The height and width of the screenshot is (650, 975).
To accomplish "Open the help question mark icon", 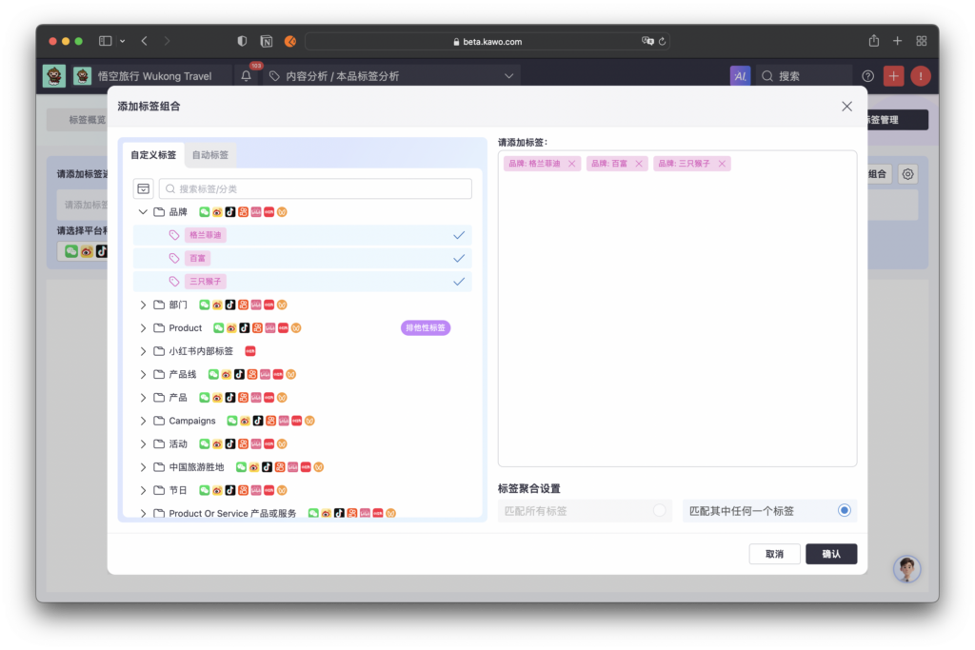I will 867,76.
